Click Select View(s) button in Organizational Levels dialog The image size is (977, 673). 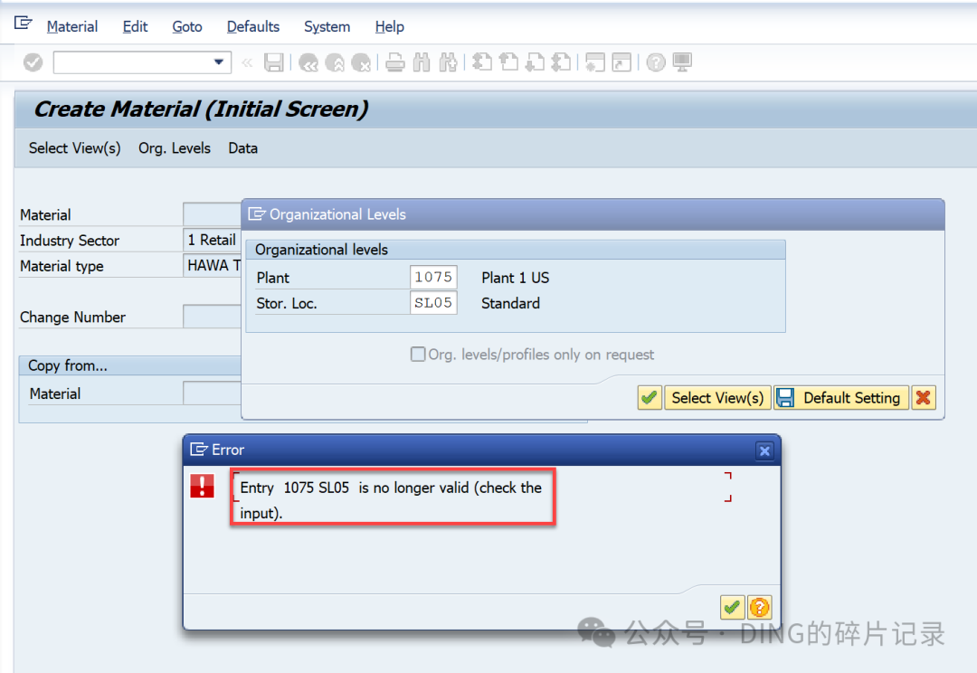pyautogui.click(x=717, y=398)
